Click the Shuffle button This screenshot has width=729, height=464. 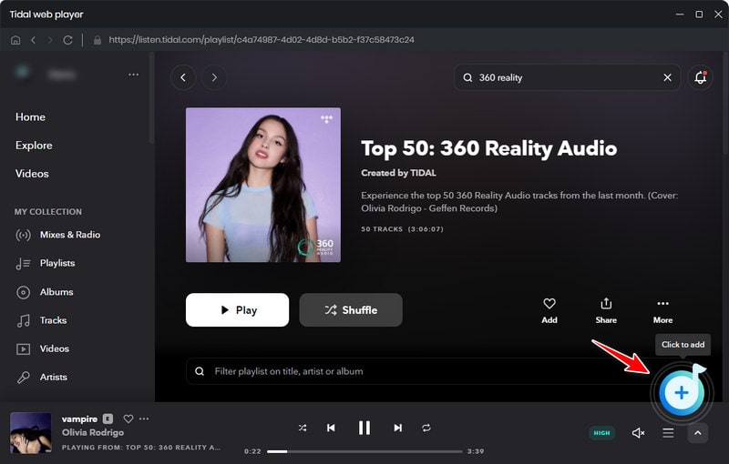click(x=351, y=309)
